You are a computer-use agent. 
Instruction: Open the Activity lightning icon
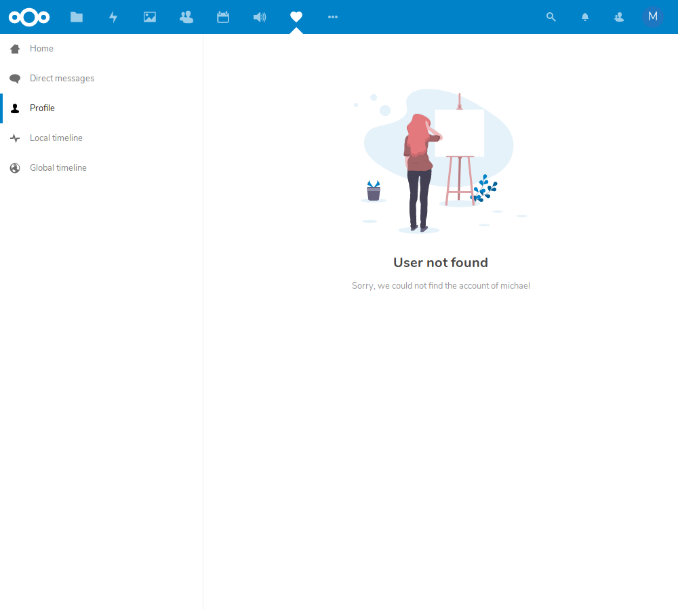[113, 17]
